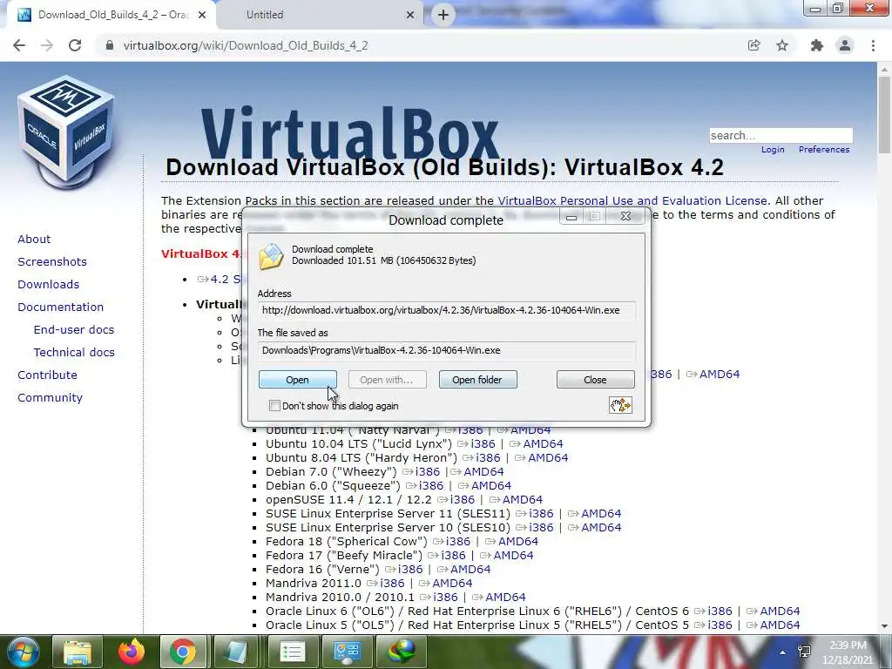Open End-user docs link
Image resolution: width=892 pixels, height=669 pixels.
click(74, 330)
